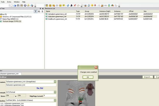The image size is (159, 106).
Task: Click the small red book toolbar icon
Action: pyautogui.click(x=95, y=5)
